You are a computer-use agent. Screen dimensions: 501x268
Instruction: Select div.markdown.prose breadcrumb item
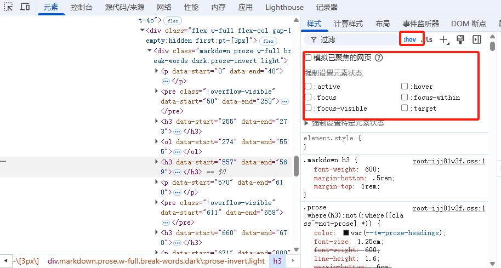[x=156, y=261]
